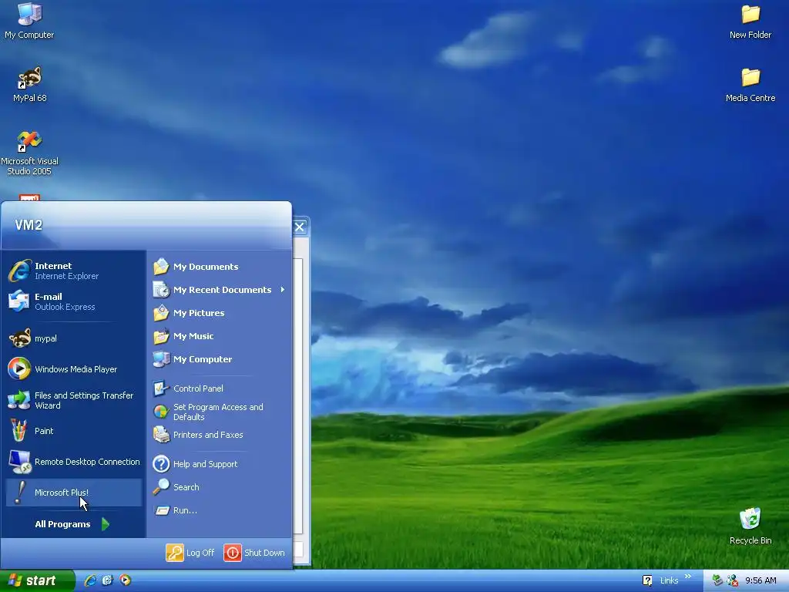Open Control Panel
The image size is (789, 592).
click(219, 388)
